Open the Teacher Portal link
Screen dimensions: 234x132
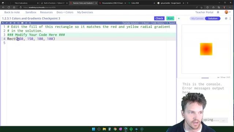pos(204,12)
